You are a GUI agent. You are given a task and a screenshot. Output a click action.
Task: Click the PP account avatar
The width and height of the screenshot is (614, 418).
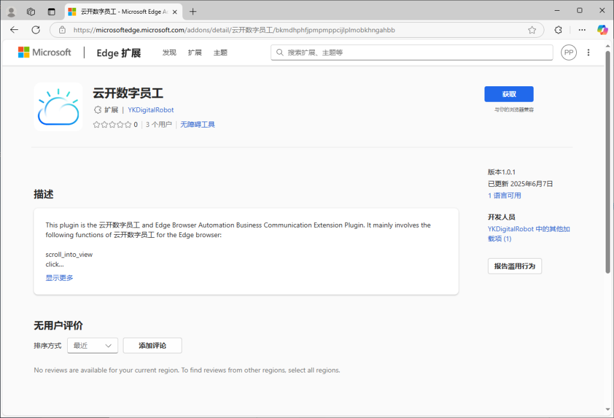coord(568,52)
